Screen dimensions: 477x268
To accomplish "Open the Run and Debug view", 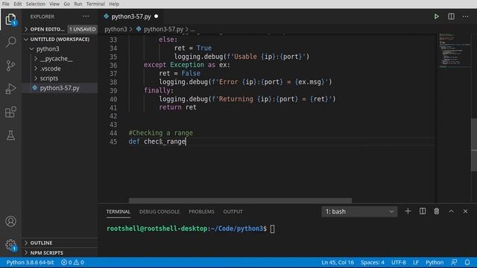I will pos(10,89).
